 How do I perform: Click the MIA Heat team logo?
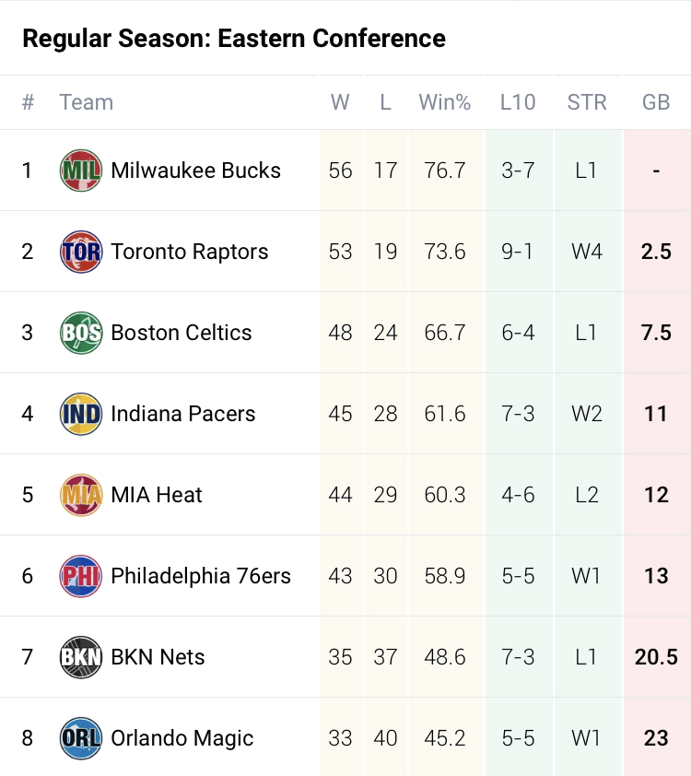pyautogui.click(x=81, y=495)
